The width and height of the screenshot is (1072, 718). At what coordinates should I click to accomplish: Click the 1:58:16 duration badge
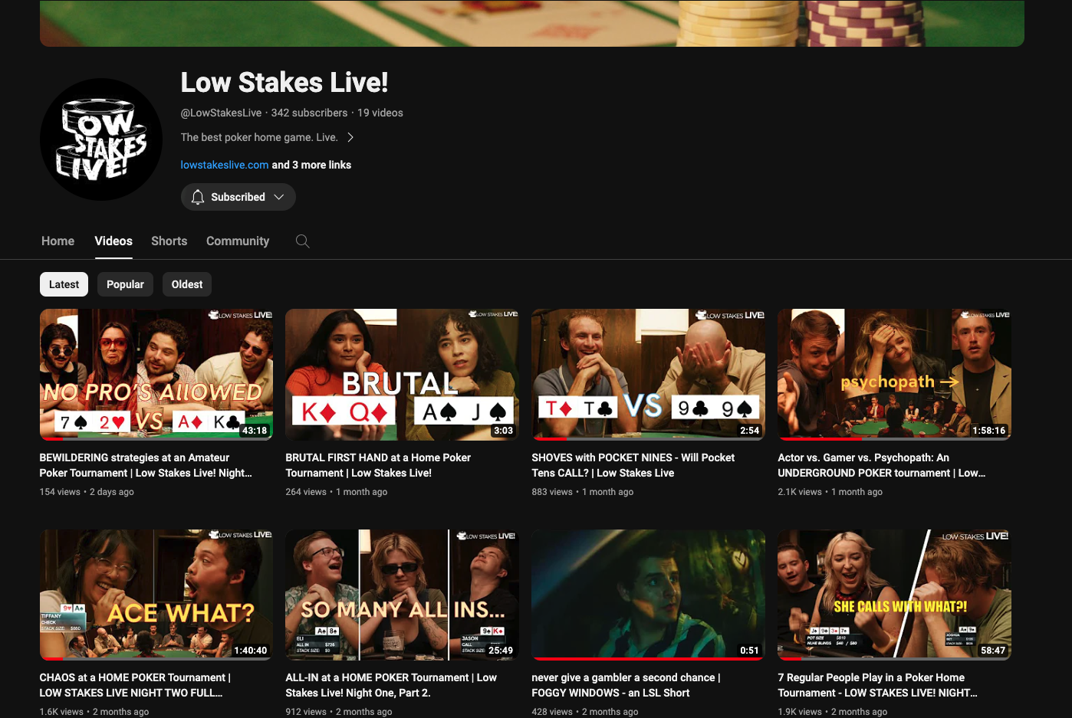989,431
